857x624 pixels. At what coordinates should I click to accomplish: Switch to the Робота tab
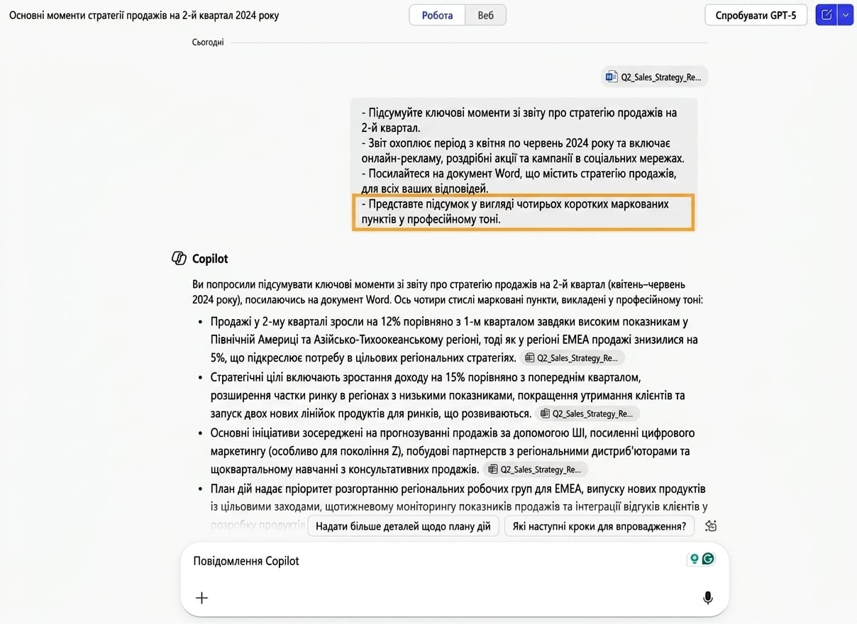[437, 15]
